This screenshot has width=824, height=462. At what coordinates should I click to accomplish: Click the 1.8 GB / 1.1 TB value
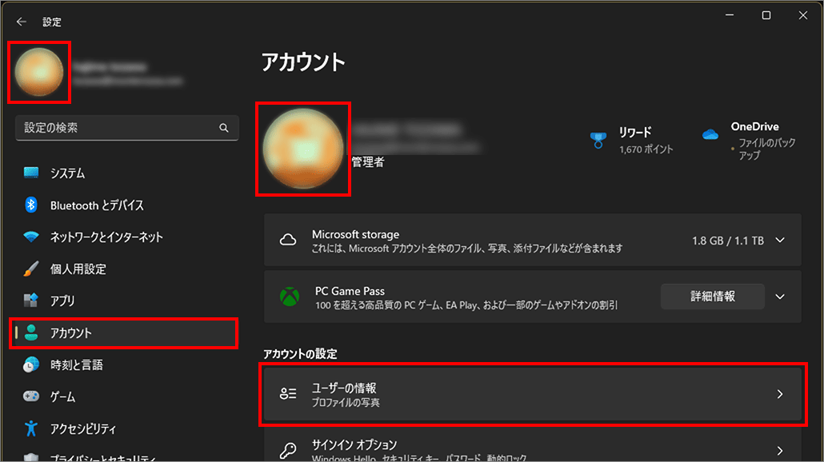point(727,241)
